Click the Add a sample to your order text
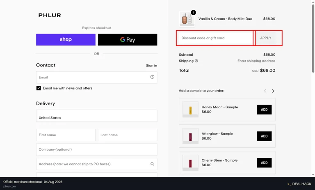 click(201, 91)
